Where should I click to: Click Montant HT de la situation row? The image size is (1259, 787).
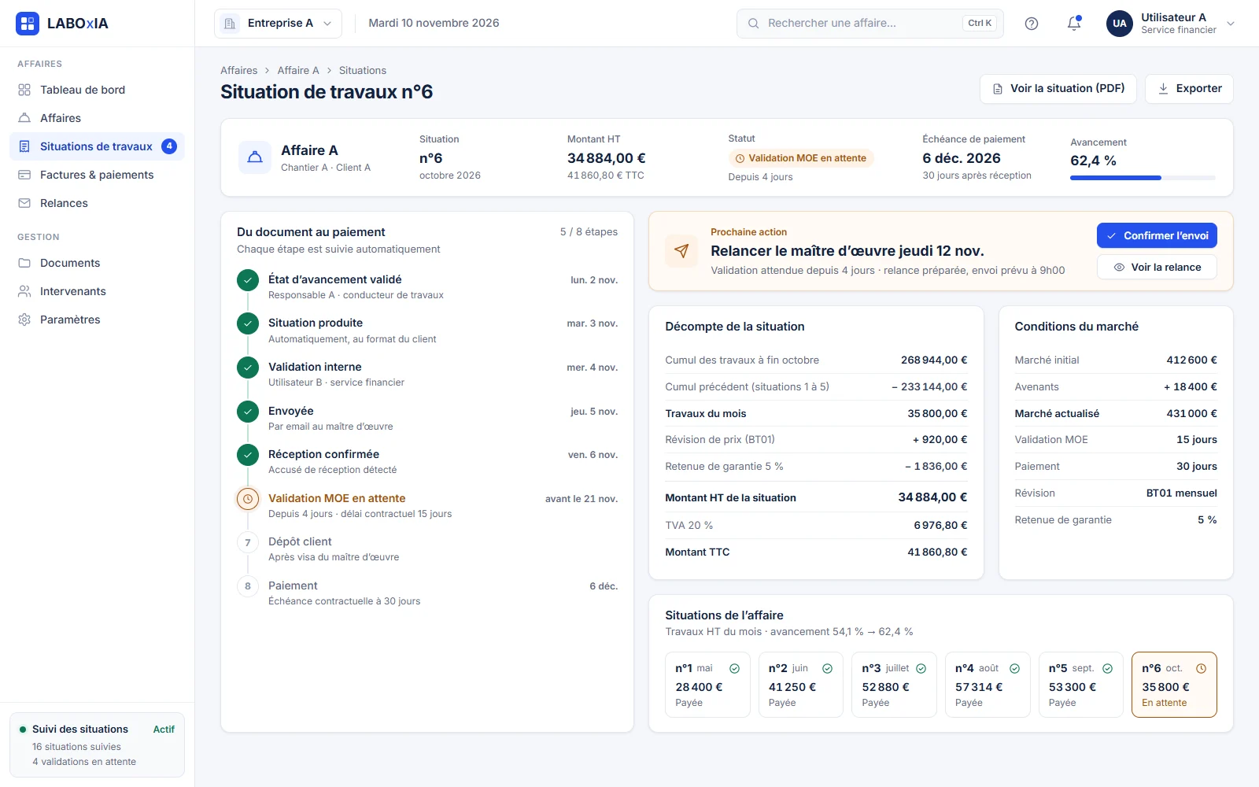tap(816, 497)
